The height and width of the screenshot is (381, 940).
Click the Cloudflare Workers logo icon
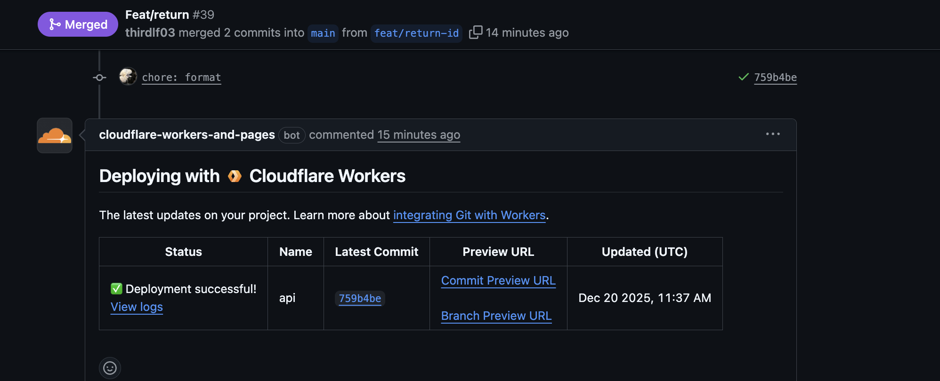235,176
